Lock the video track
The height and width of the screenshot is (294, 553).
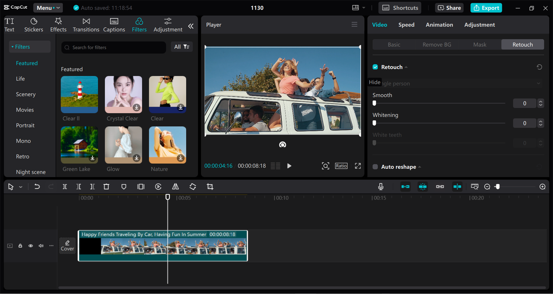(x=20, y=246)
